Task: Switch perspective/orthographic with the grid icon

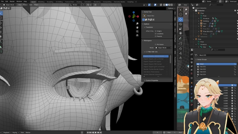Action: pyautogui.click(x=137, y=35)
